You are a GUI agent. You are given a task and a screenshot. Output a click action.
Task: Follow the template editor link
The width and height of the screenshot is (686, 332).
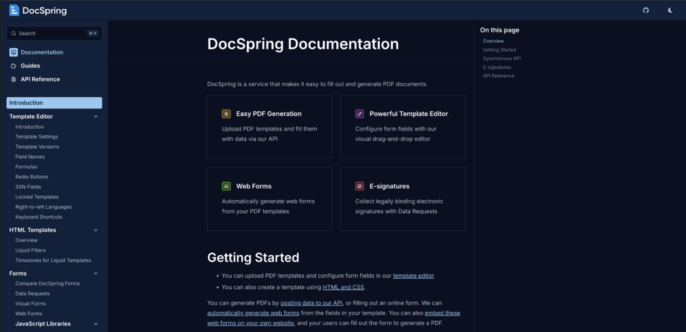tap(413, 276)
